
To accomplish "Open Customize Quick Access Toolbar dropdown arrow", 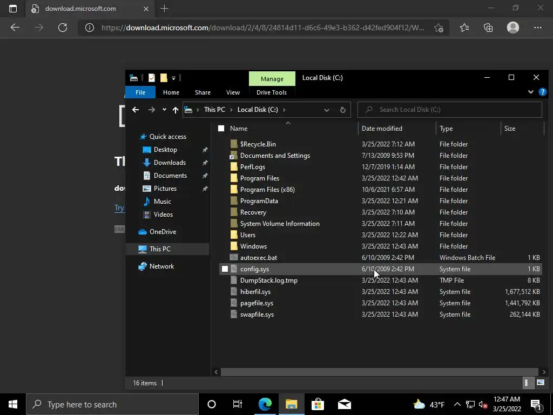I will click(x=173, y=78).
